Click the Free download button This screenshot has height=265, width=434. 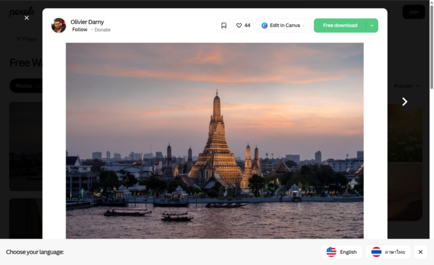(340, 25)
